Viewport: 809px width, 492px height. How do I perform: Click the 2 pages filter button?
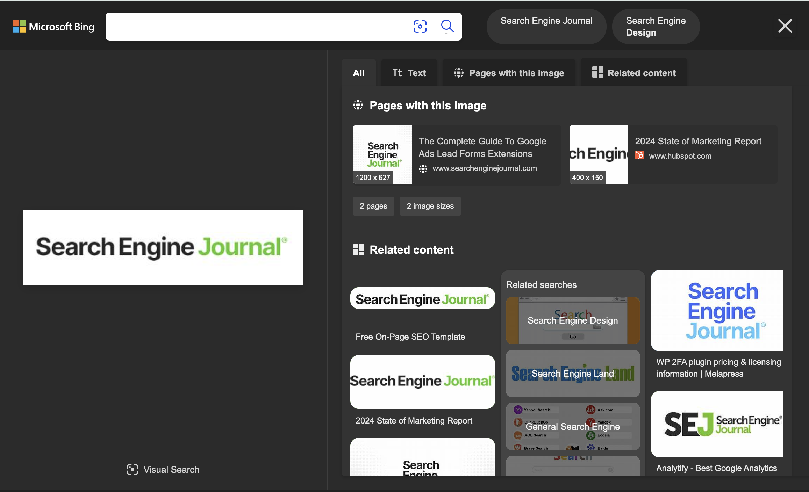(373, 206)
